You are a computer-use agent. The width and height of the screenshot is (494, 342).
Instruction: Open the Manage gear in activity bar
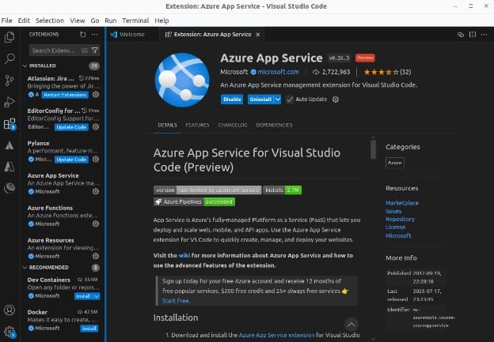9,332
